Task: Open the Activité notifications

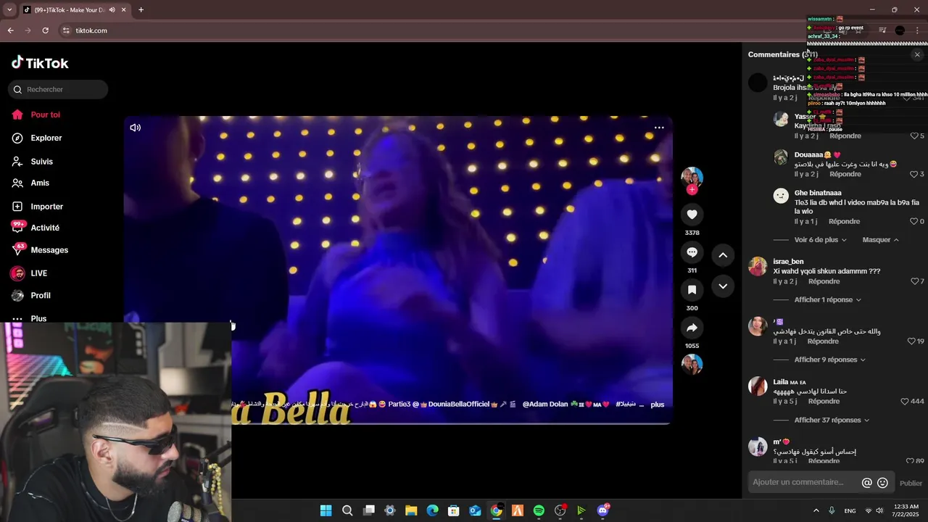Action: coord(45,228)
